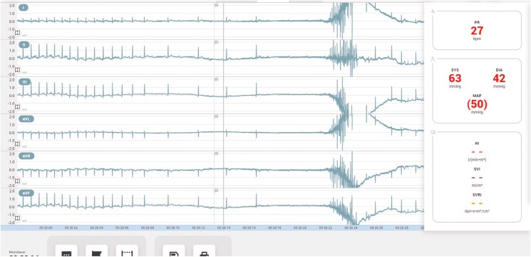531x257 pixels.
Task: Click the PR value 27 bpm
Action: 477,31
